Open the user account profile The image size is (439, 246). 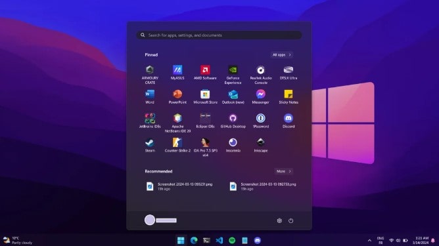coord(160,220)
